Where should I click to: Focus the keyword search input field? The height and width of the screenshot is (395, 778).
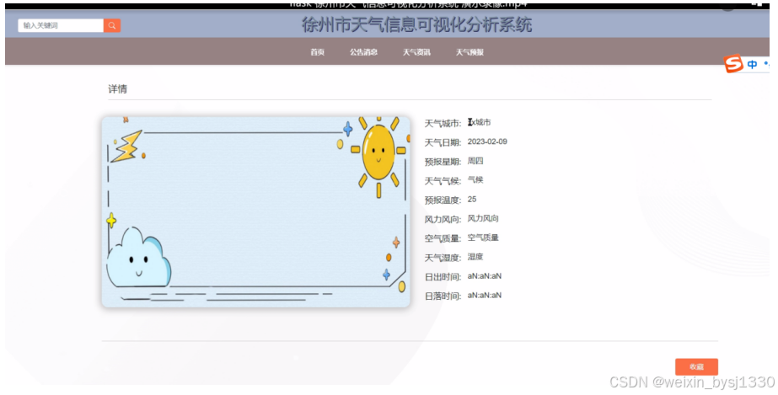pos(61,25)
